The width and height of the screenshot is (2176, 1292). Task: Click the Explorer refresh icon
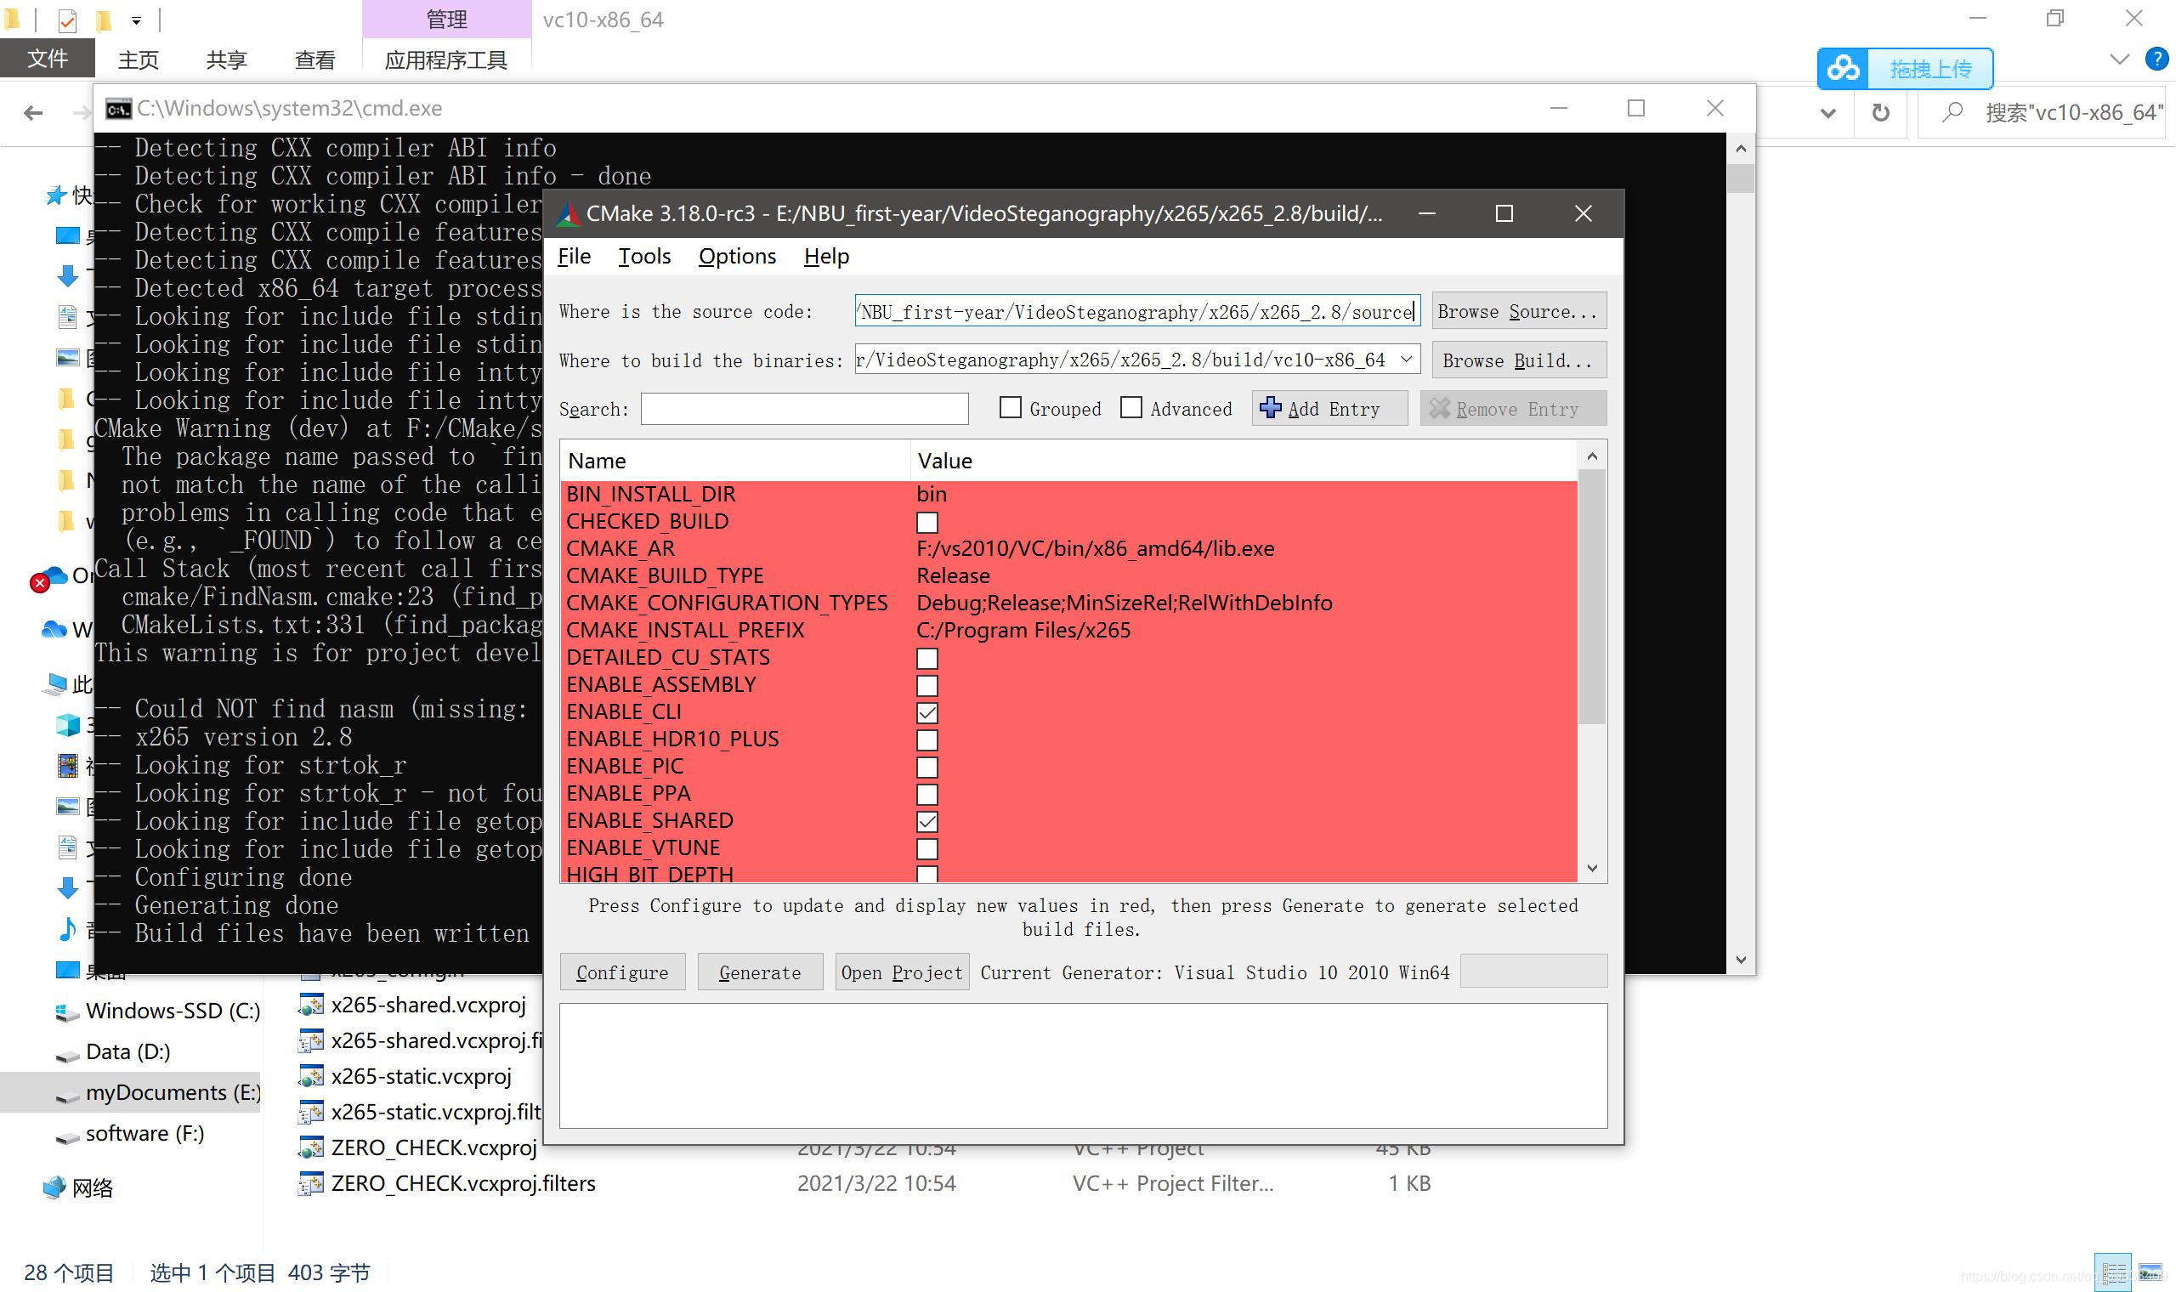pos(1880,112)
